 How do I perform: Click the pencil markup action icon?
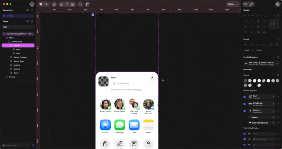(119, 144)
